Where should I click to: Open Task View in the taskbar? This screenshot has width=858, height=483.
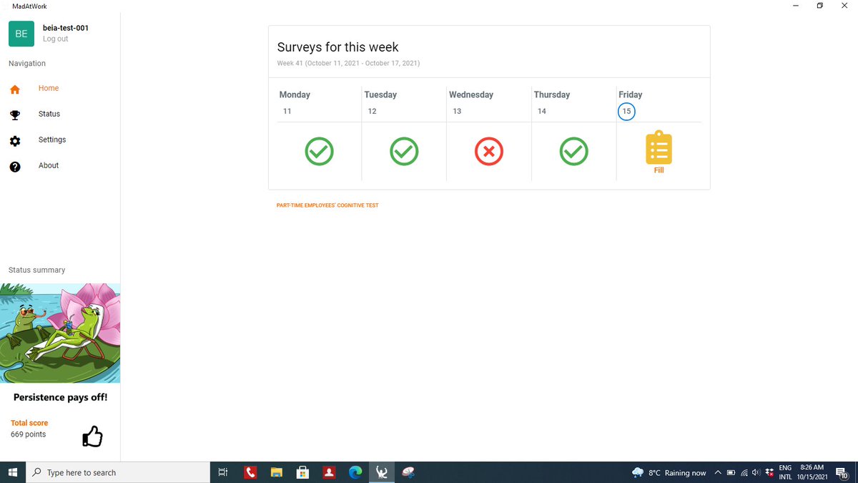pyautogui.click(x=223, y=472)
